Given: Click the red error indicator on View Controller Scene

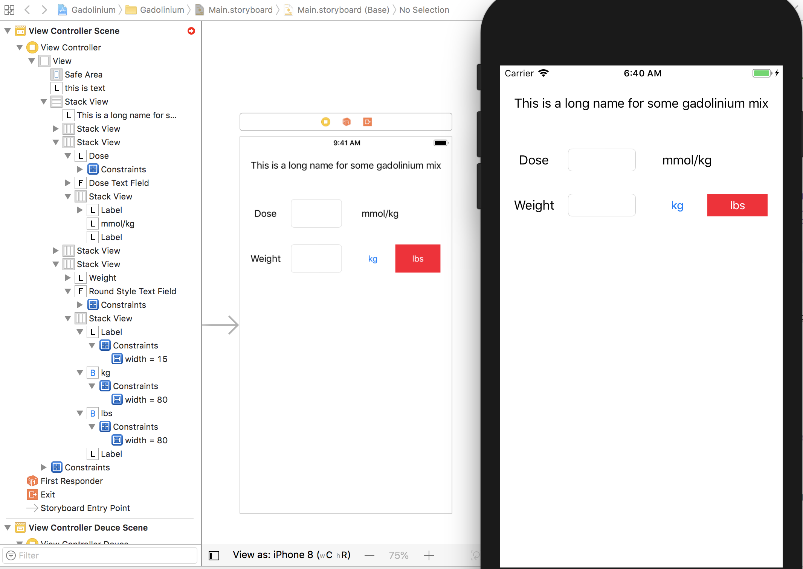Looking at the screenshot, I should (191, 31).
